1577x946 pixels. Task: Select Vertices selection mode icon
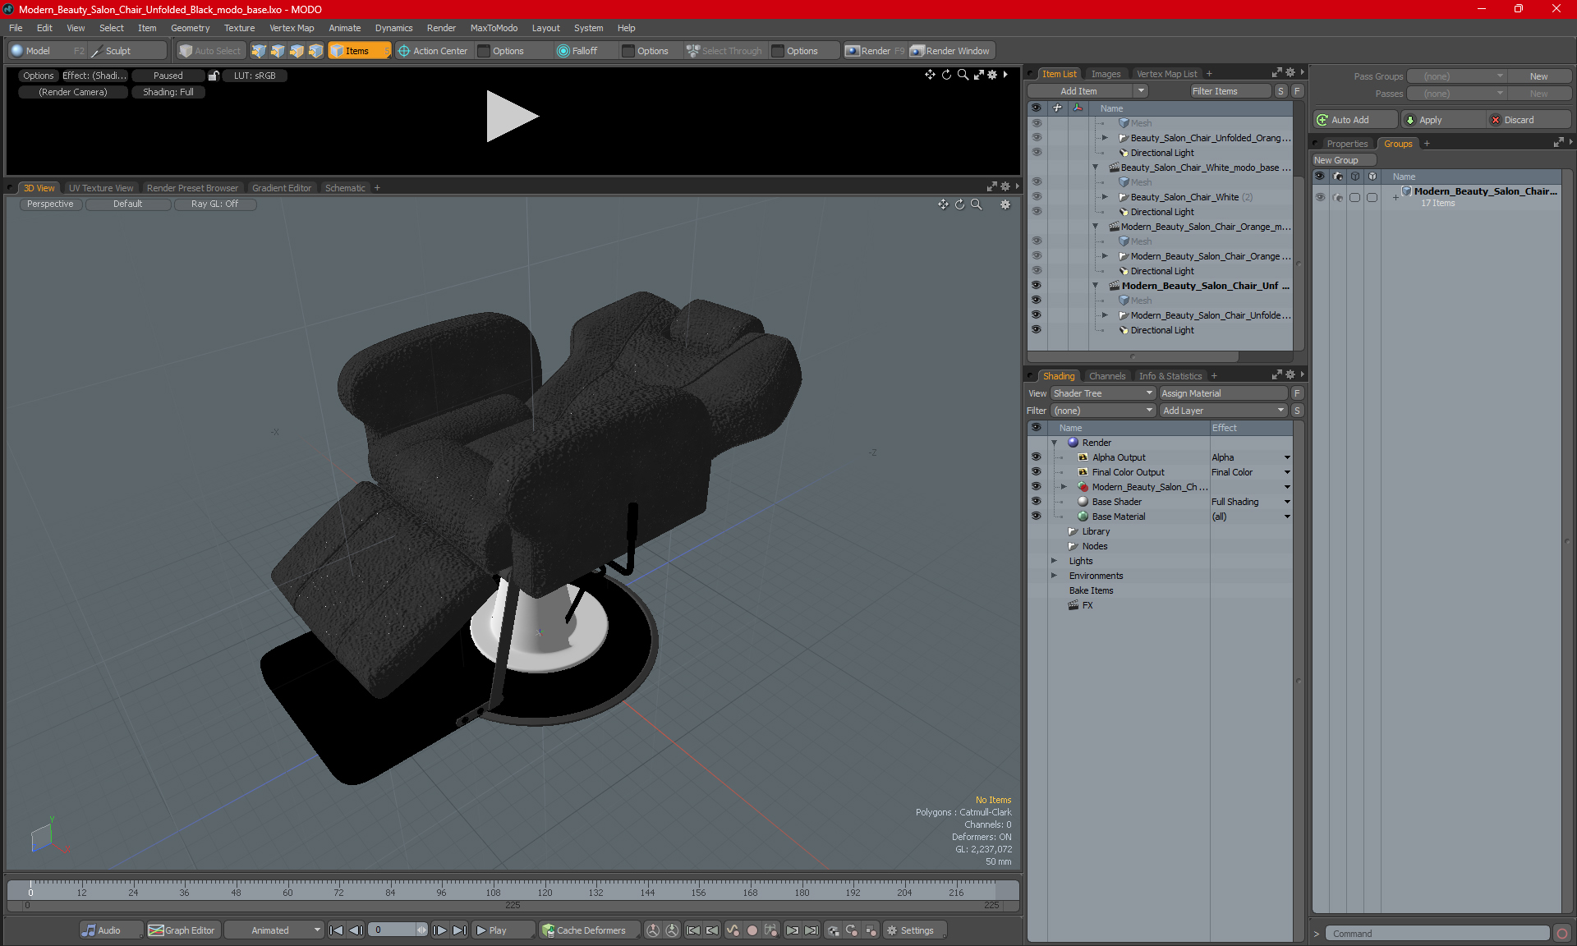pos(259,51)
